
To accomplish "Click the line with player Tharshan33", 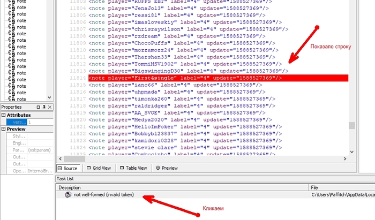I will click(x=182, y=57).
